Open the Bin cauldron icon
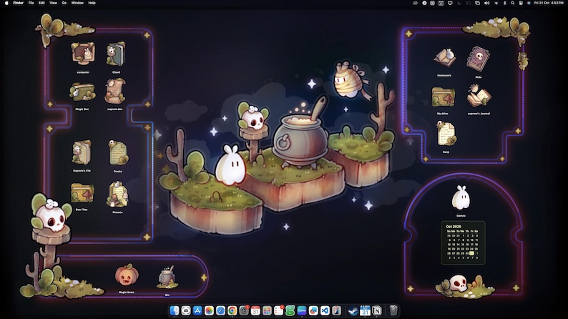The image size is (568, 319). [x=167, y=277]
